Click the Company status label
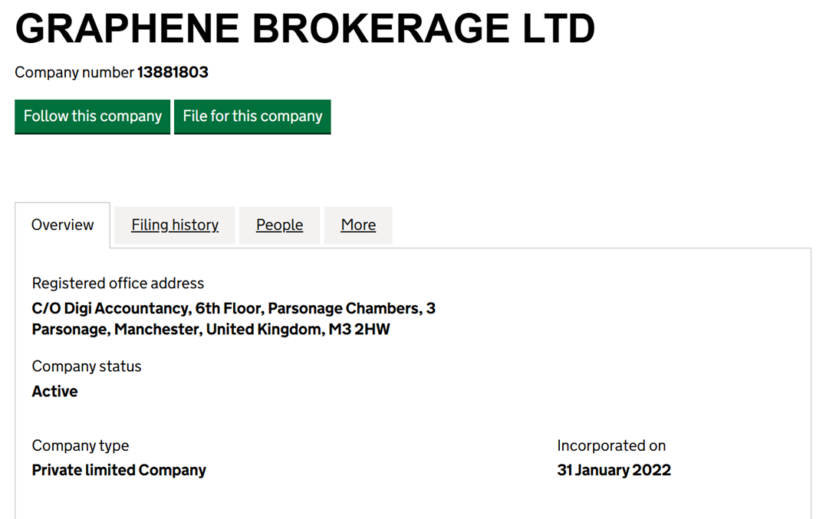 (87, 366)
